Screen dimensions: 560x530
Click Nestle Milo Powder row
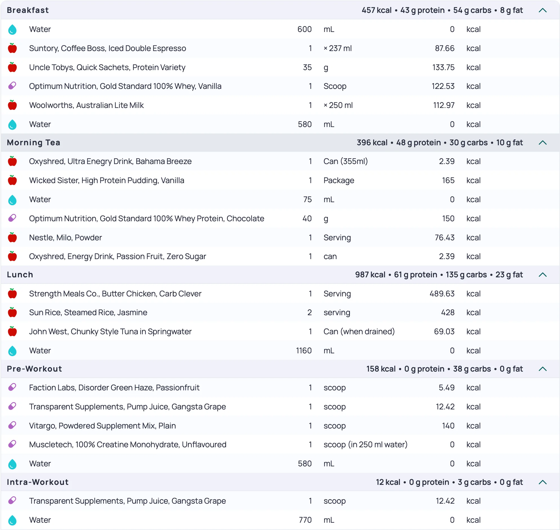[65, 238]
